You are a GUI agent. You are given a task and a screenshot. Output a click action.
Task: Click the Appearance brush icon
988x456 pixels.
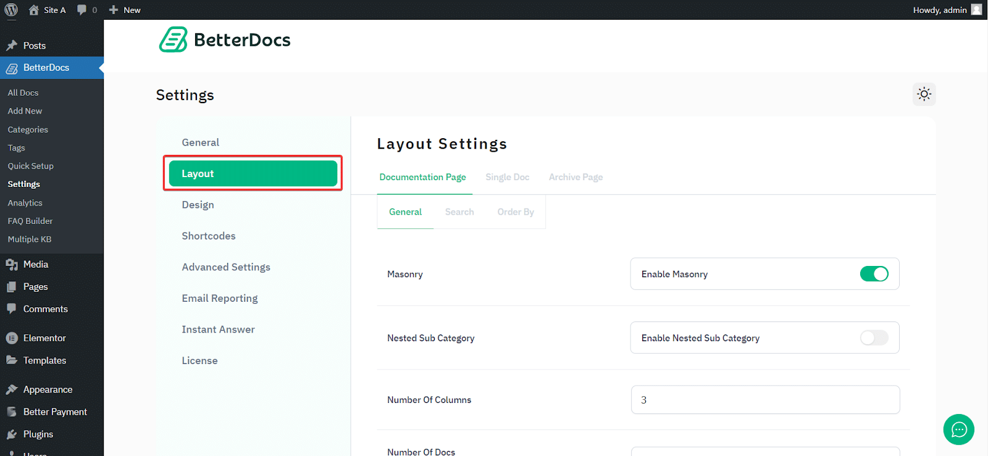pyautogui.click(x=12, y=390)
